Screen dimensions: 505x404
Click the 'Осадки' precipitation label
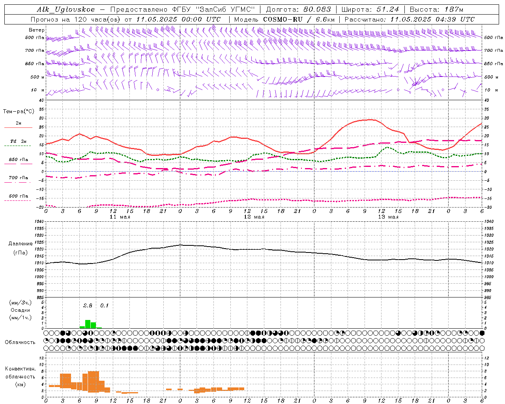click(x=21, y=310)
